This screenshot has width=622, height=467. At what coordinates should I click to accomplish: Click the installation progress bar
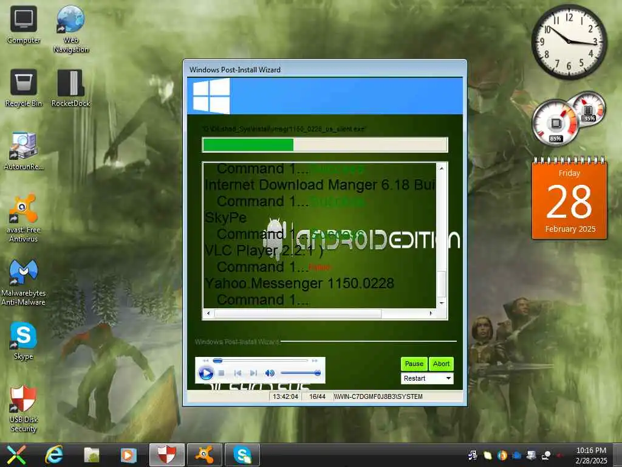[x=325, y=145]
